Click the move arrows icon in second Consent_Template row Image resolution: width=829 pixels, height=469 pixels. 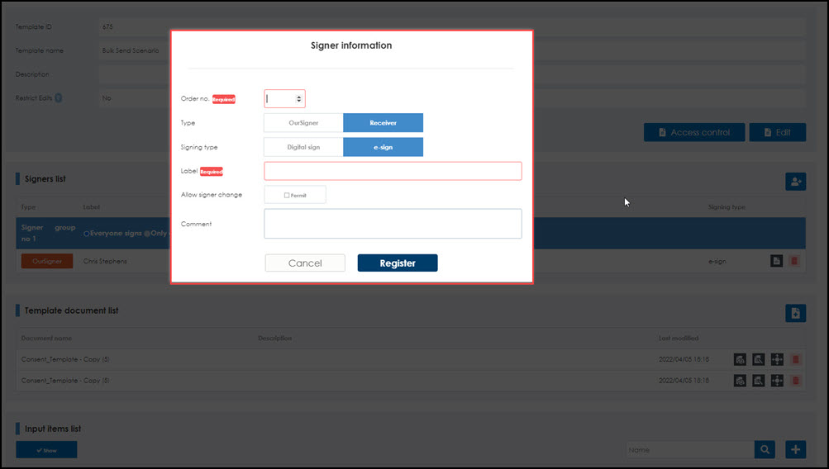tap(777, 381)
